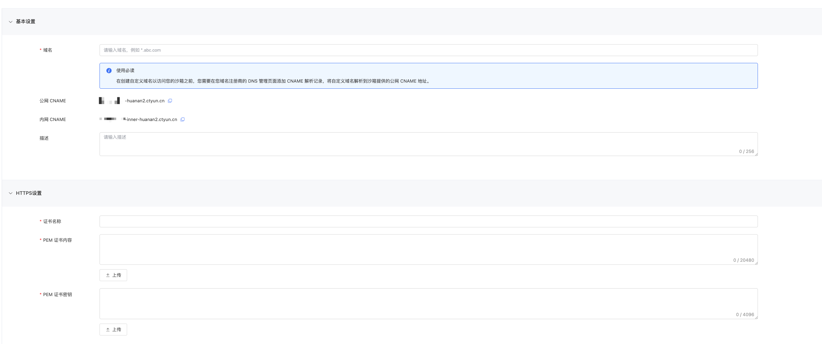Focus the 证书名称 input field
The image size is (822, 344).
[428, 222]
